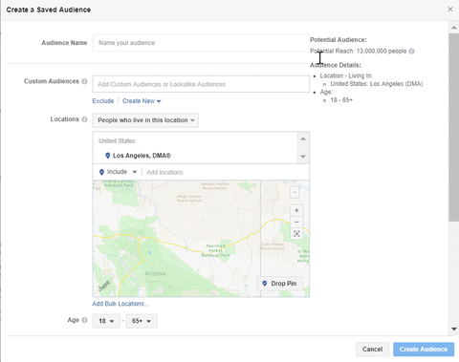Open 'People who live in this location' dropdown

point(145,120)
